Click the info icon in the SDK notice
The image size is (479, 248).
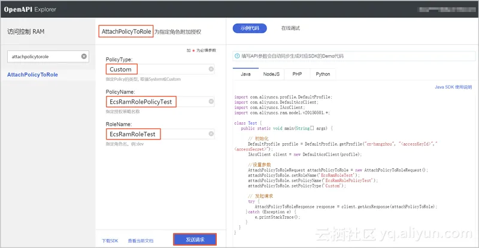[x=237, y=56]
